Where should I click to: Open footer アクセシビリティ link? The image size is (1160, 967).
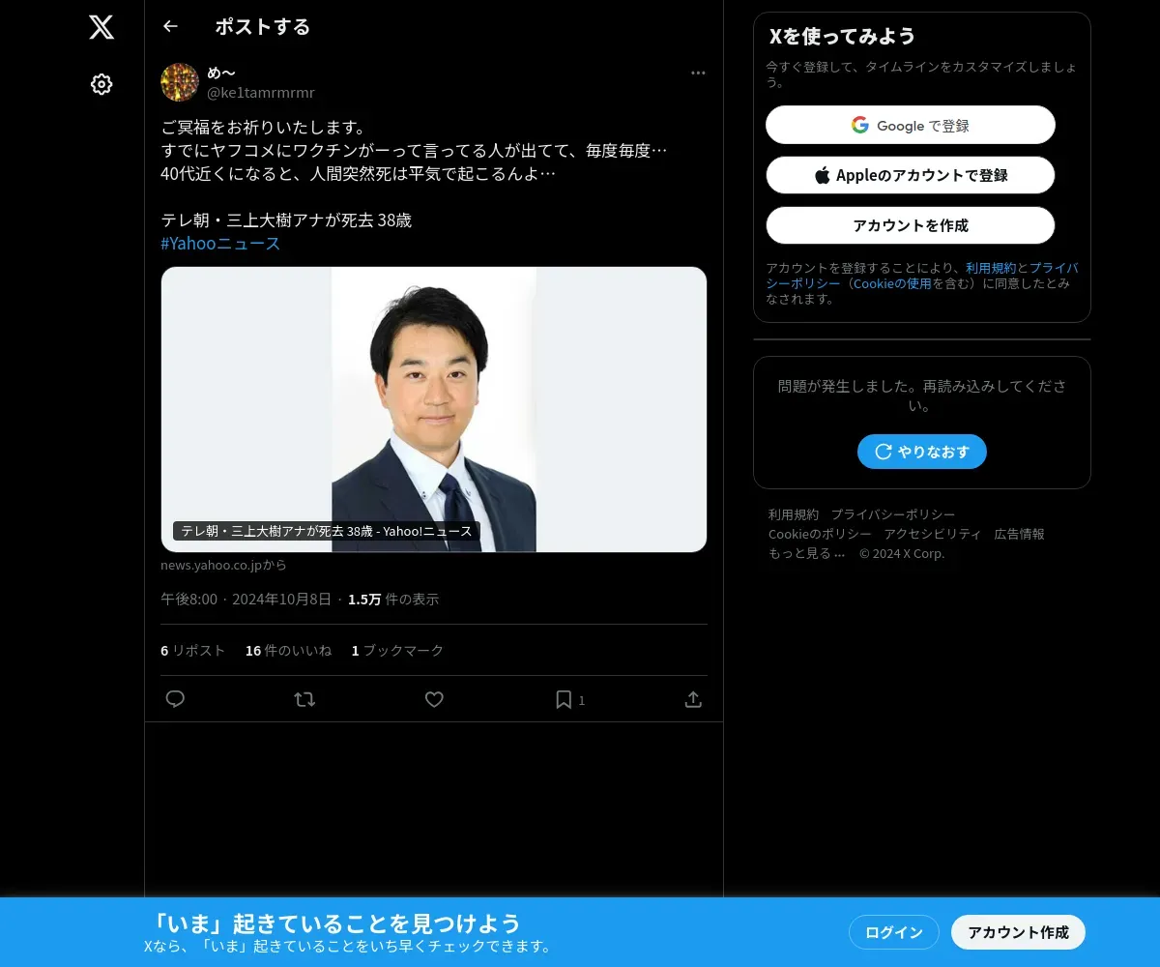933,534
